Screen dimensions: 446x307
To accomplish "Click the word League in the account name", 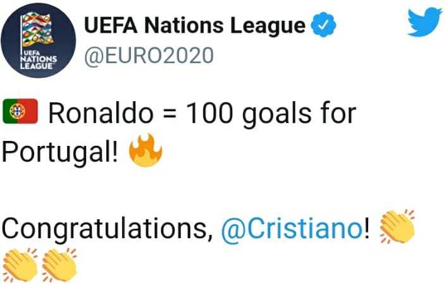I will (268, 26).
